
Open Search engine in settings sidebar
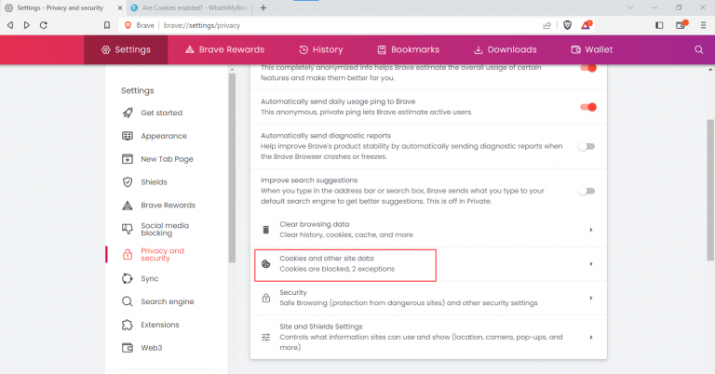167,301
